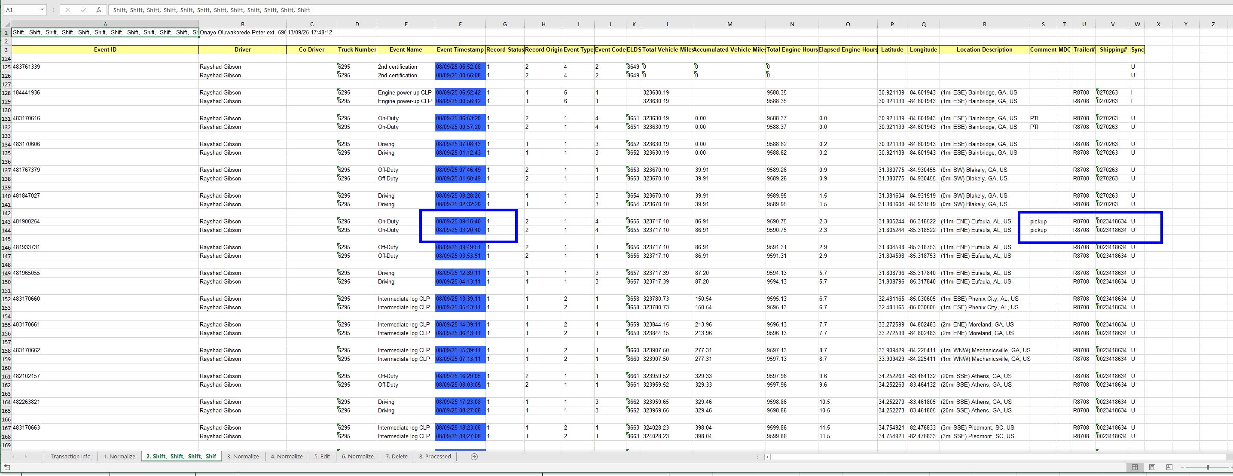Select the Event Timestamp header cell

[460, 49]
